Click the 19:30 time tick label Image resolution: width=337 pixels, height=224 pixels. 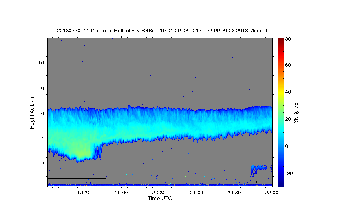(84, 193)
